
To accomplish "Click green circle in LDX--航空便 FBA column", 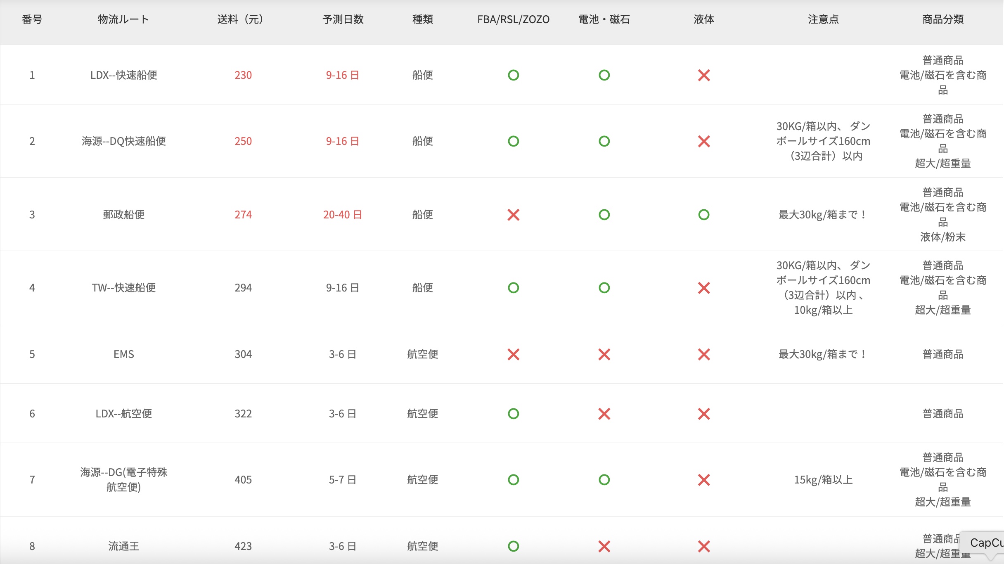I will coord(513,414).
